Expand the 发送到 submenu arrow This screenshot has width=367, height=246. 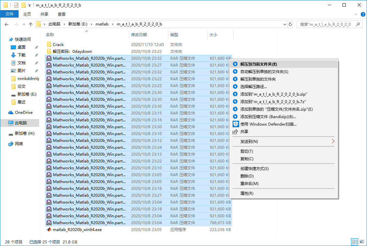point(333,141)
